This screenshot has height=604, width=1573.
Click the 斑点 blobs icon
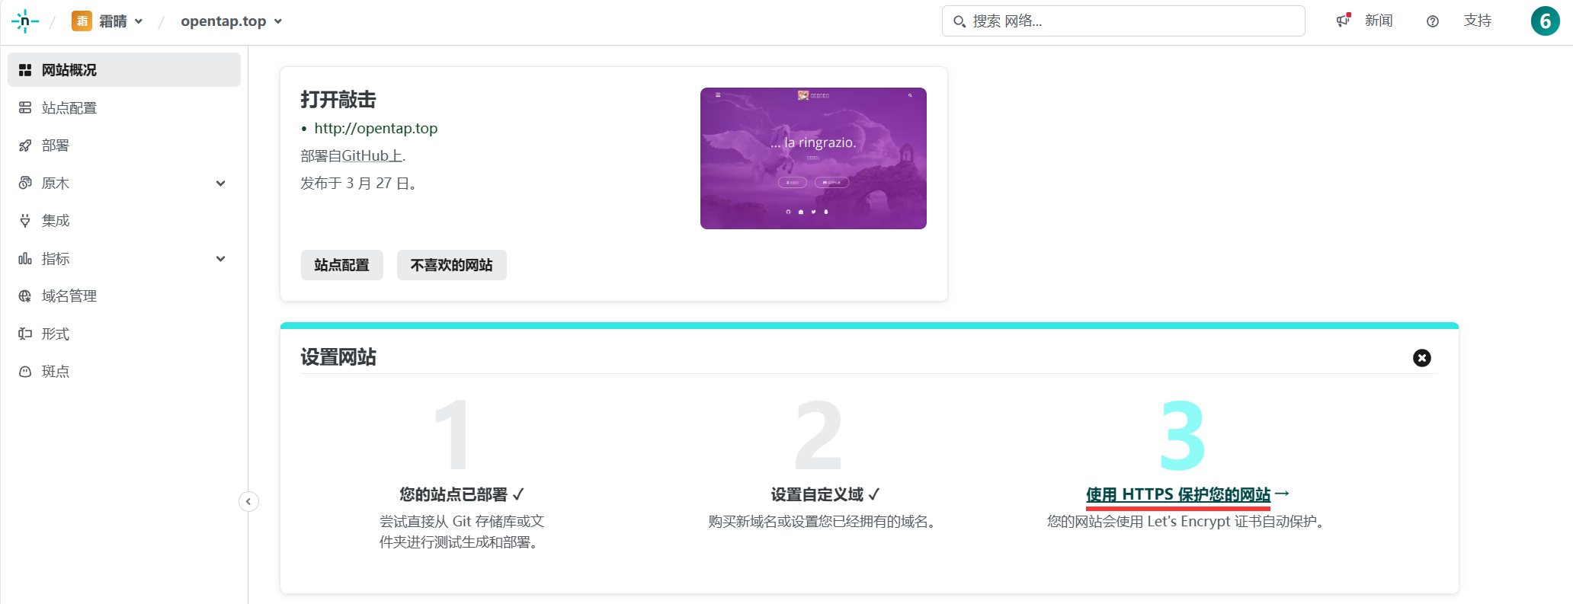coord(25,372)
